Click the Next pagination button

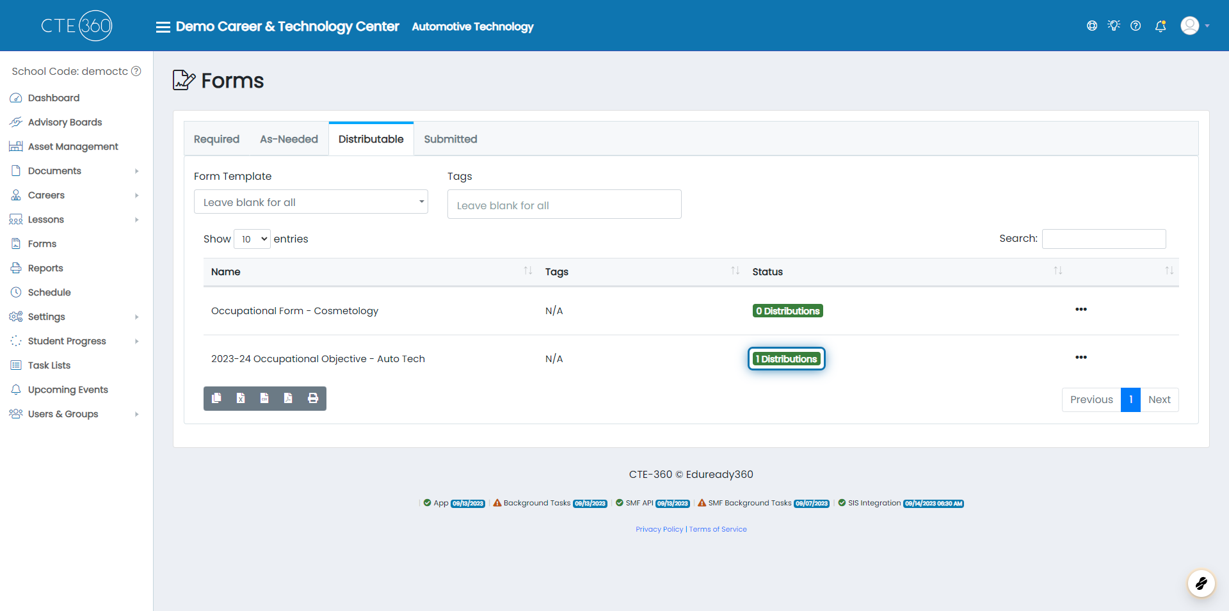point(1159,399)
